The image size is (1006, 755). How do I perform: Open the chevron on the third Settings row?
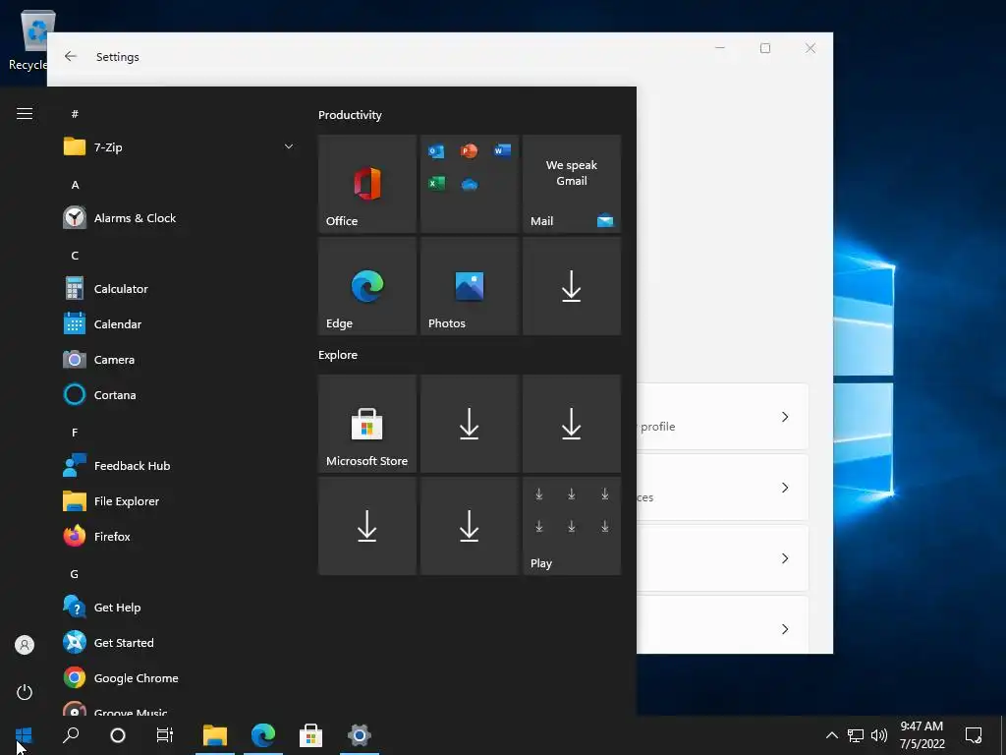[x=785, y=558]
